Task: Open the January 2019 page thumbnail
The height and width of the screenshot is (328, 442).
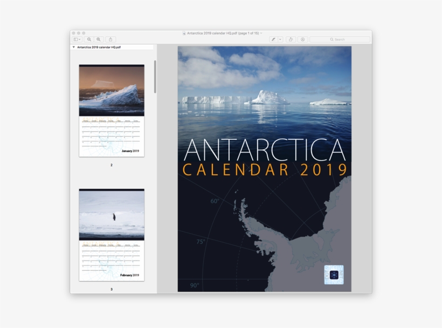Action: (x=112, y=111)
